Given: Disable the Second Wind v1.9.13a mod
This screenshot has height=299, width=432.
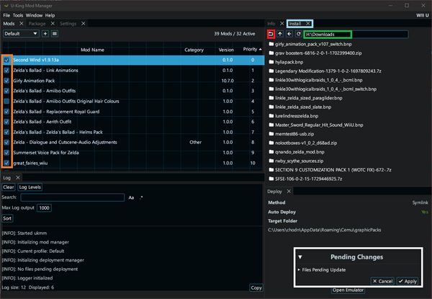Looking at the screenshot, I should pyautogui.click(x=7, y=61).
